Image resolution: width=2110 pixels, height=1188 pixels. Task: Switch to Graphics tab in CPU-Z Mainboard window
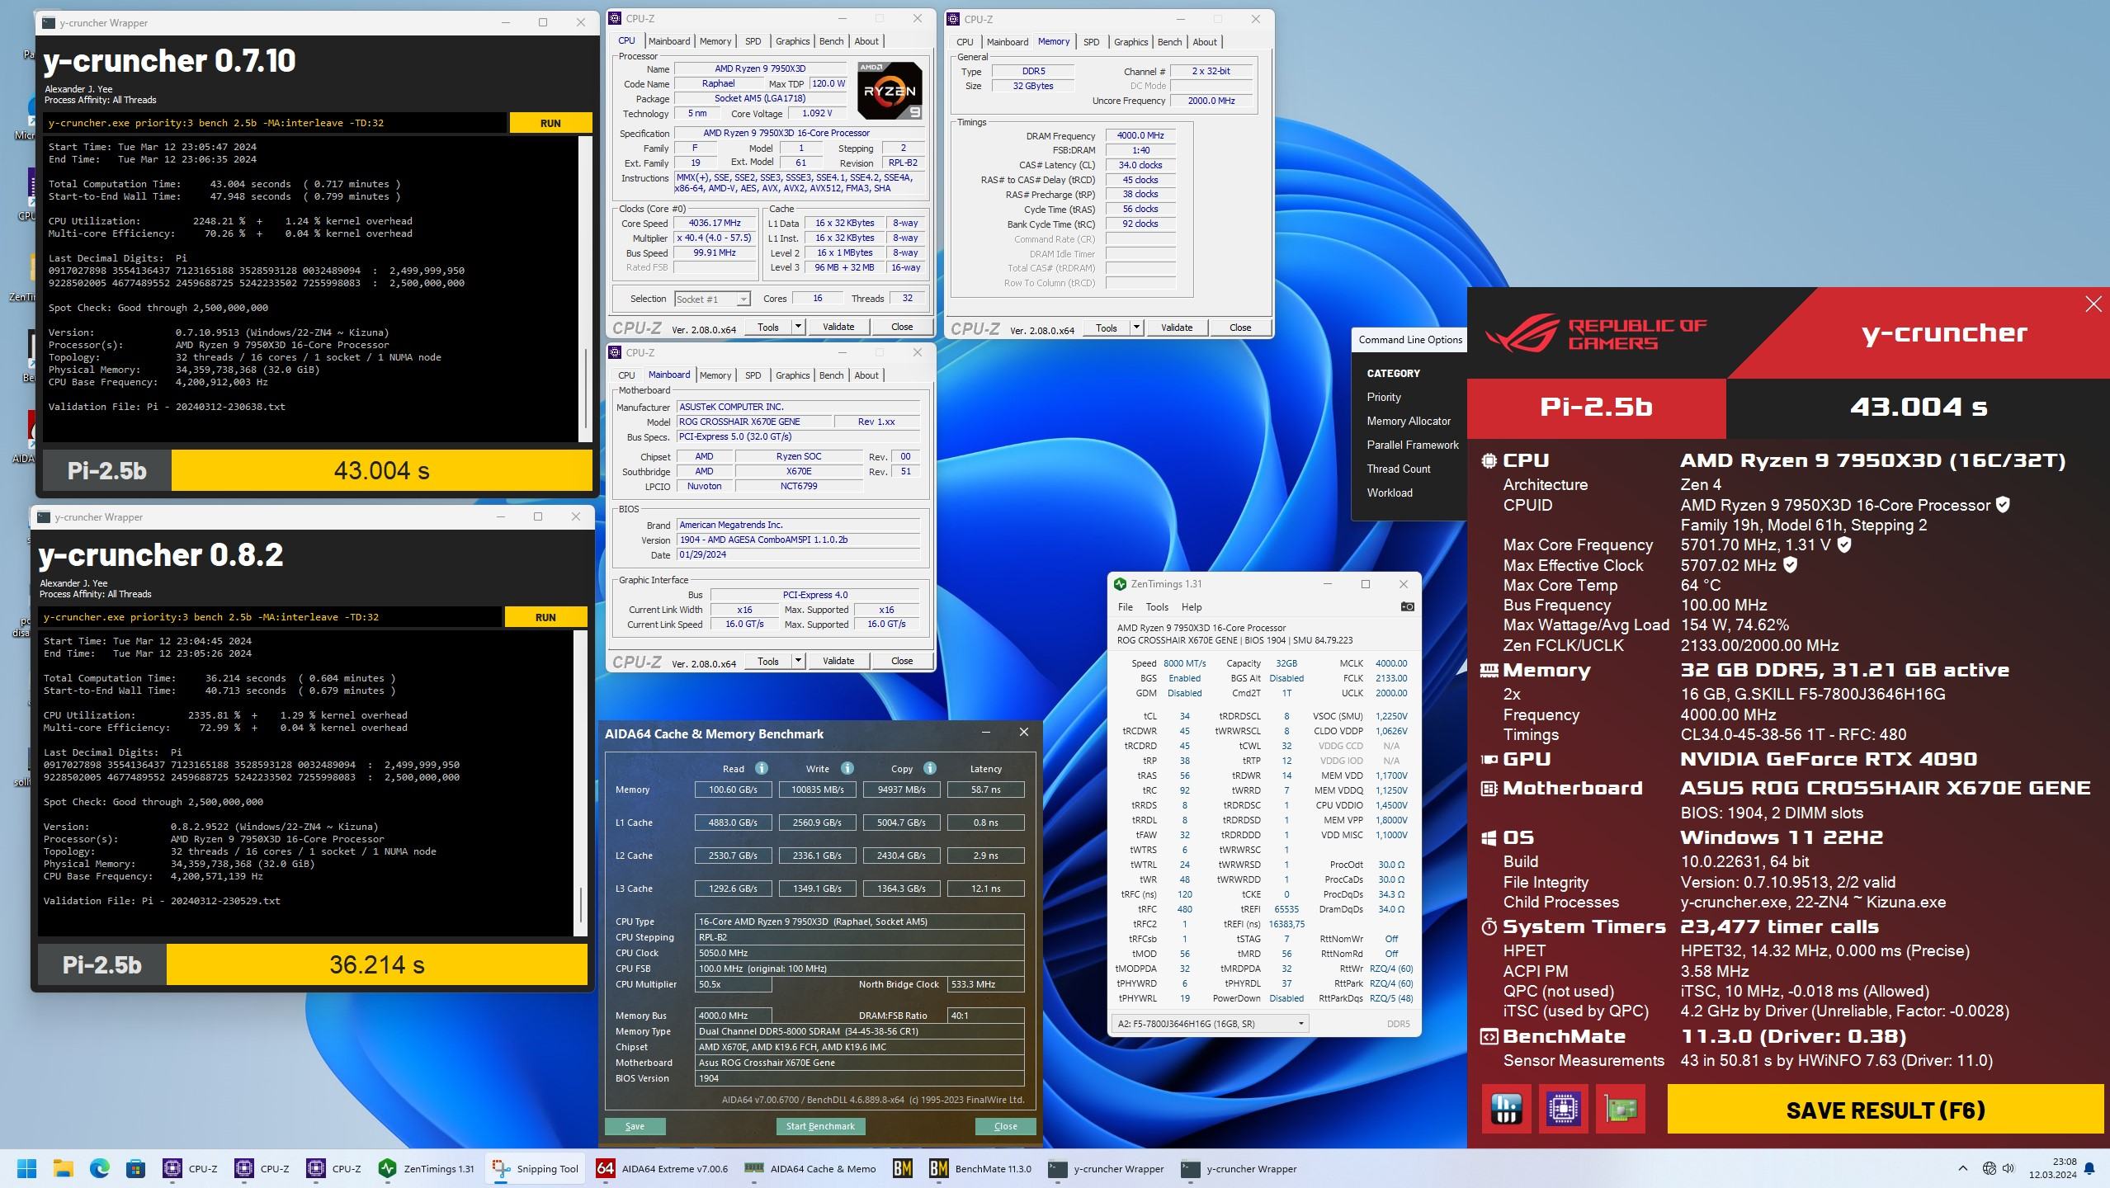pyautogui.click(x=792, y=375)
